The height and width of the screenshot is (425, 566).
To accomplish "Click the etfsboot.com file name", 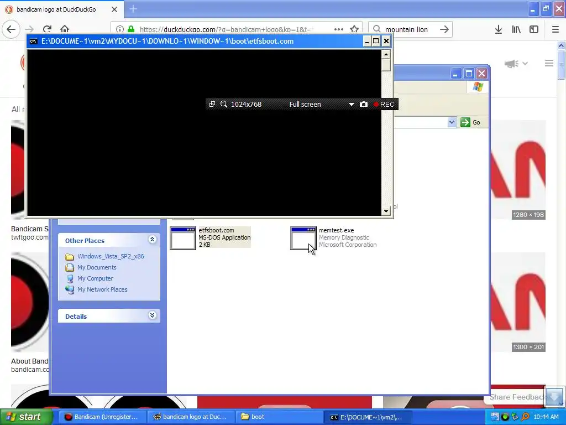I will (216, 230).
